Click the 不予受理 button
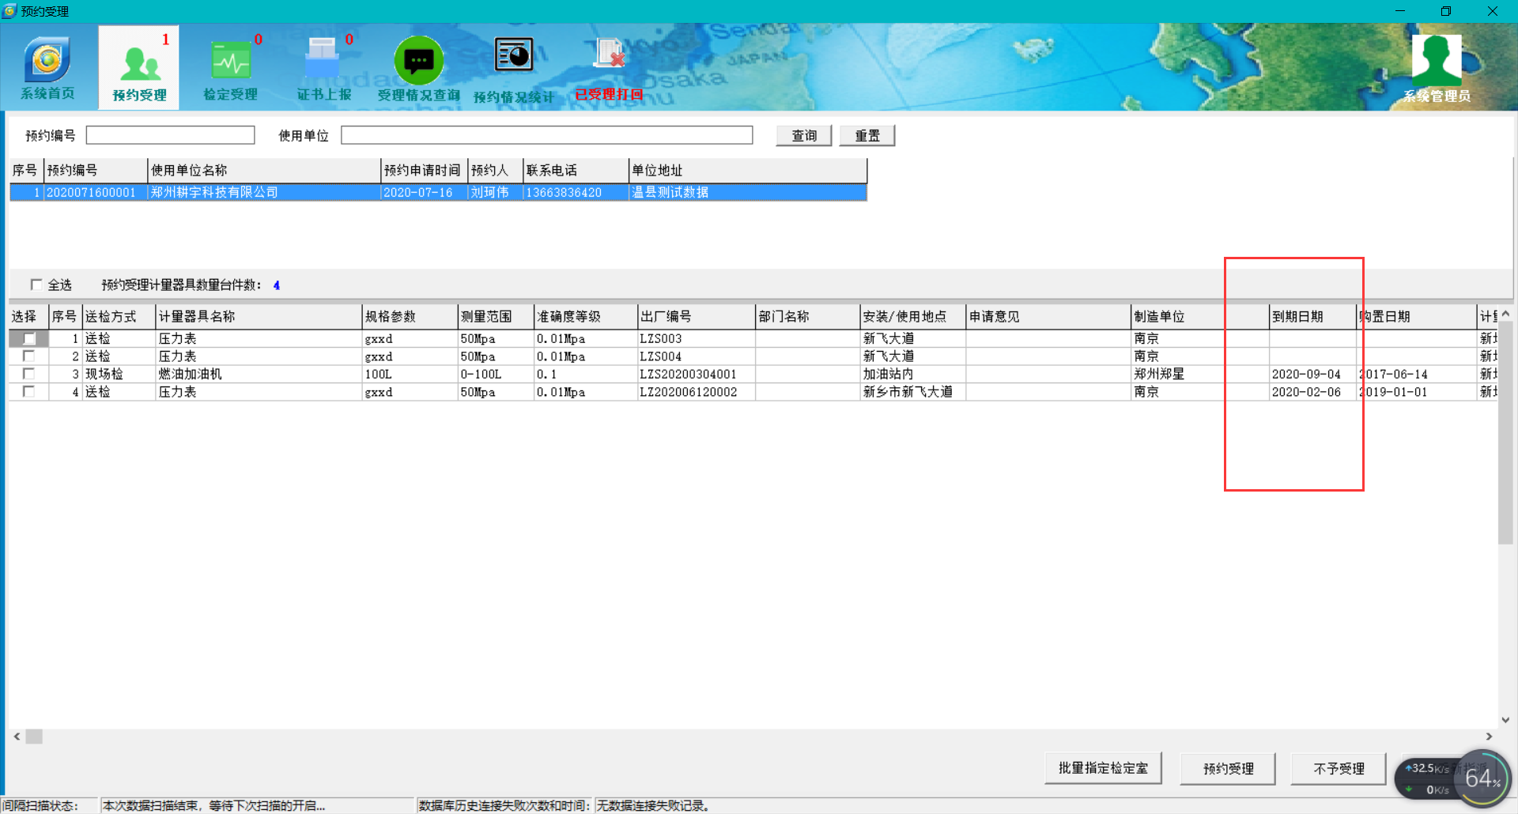The image size is (1518, 814). (1338, 768)
